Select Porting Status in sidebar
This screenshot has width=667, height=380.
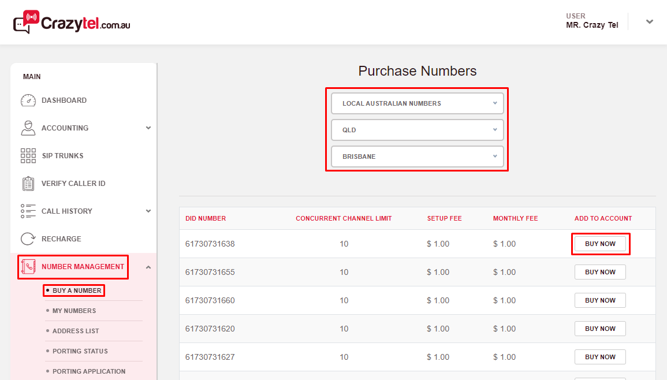pos(80,351)
